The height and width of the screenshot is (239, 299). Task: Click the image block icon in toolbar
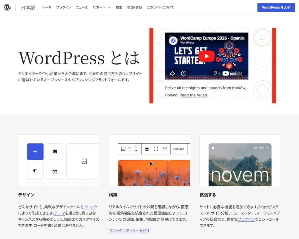point(123,149)
